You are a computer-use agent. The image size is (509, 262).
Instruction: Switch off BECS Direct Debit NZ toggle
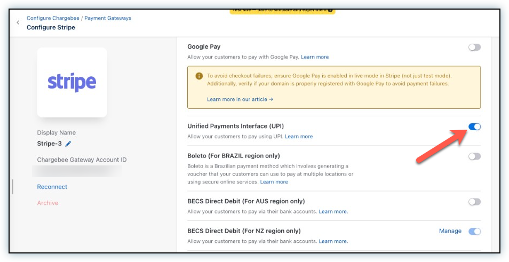pos(474,231)
